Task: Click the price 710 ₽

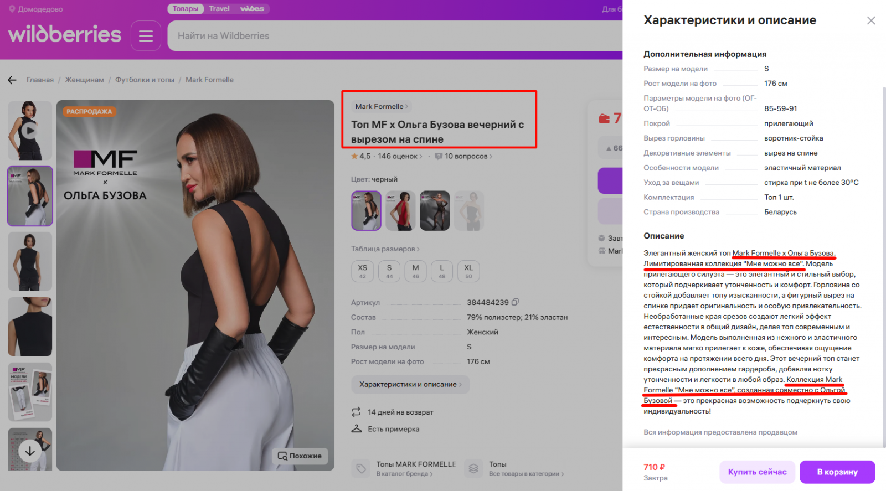Action: point(655,467)
